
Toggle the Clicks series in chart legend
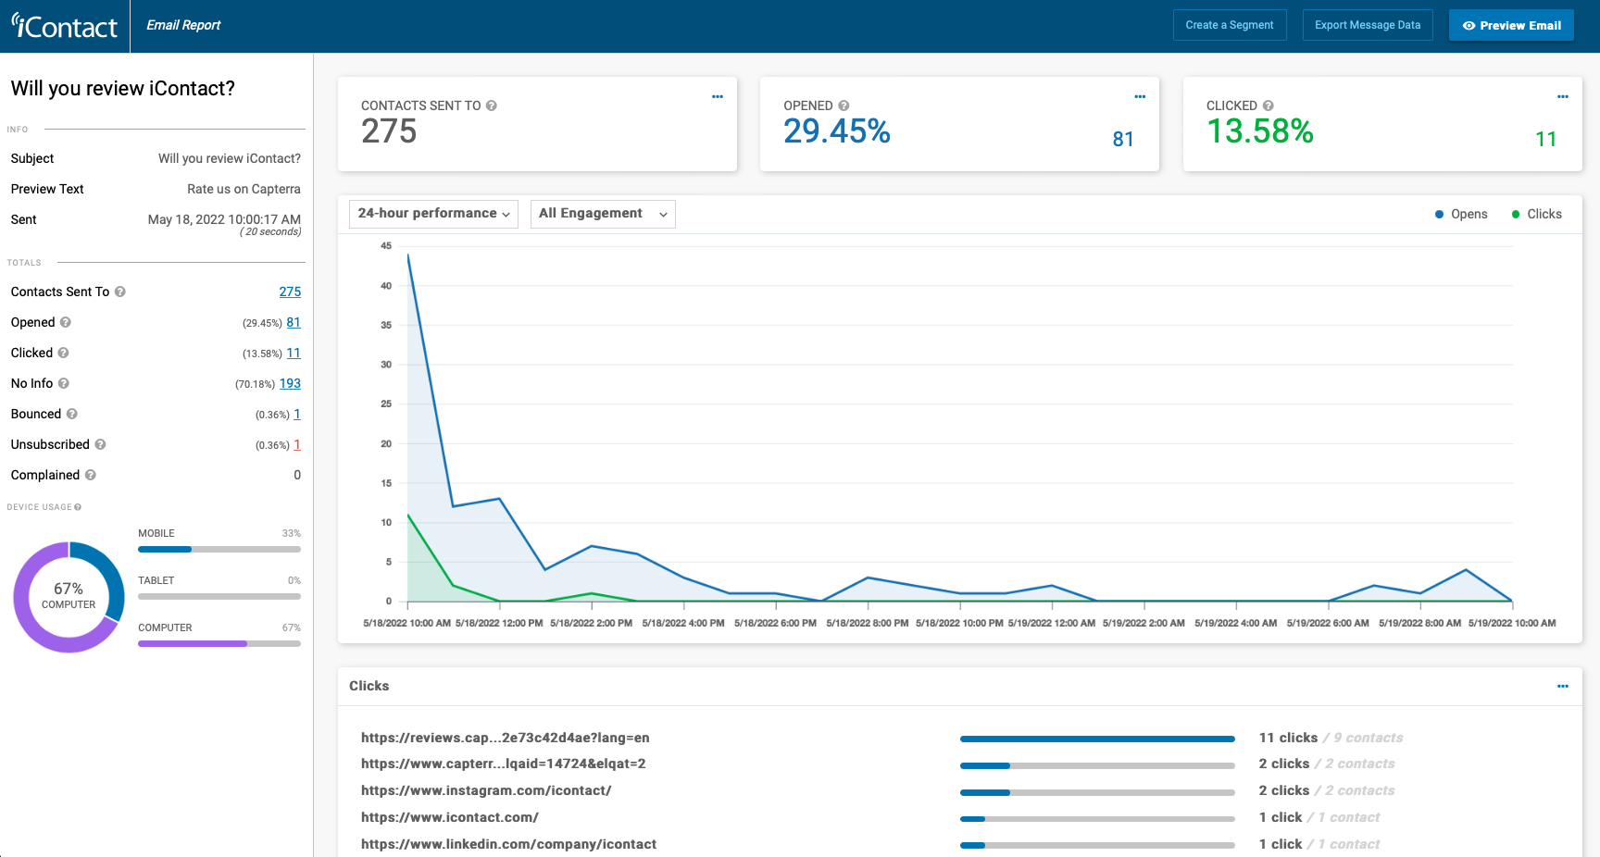(1536, 214)
